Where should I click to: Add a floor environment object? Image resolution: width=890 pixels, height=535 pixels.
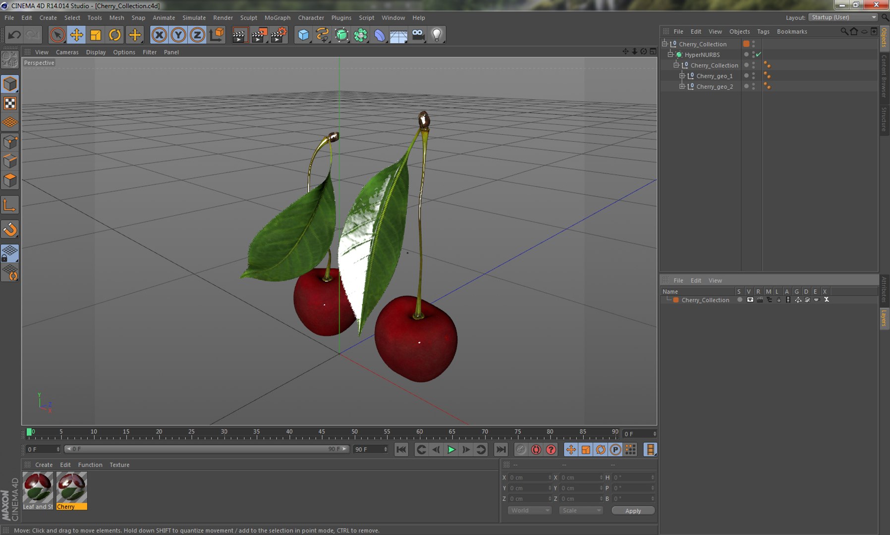pos(398,35)
